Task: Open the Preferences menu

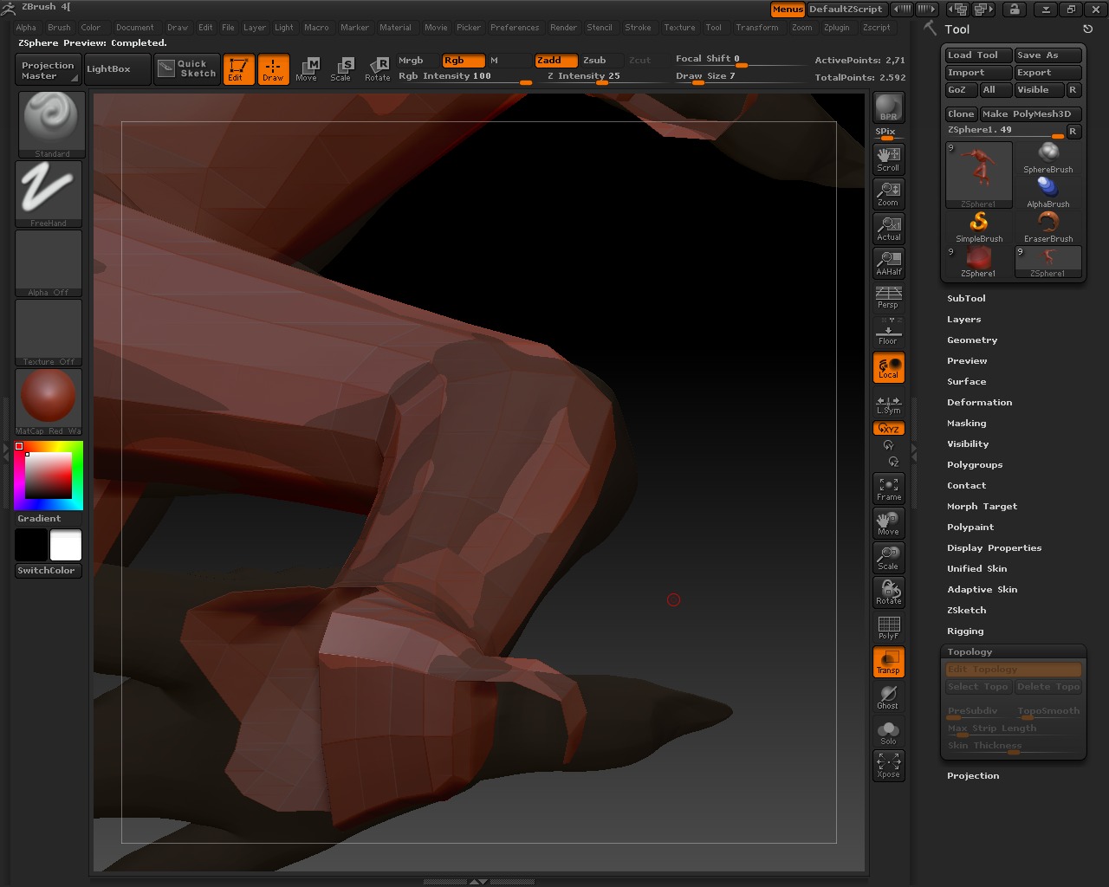Action: [515, 28]
